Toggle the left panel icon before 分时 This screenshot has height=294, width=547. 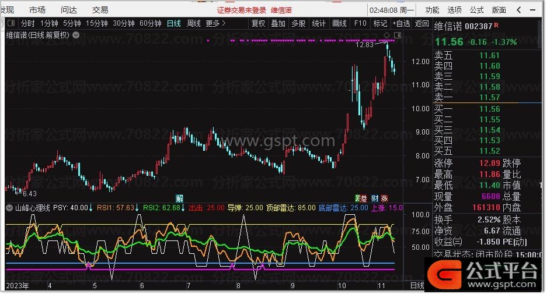[11, 23]
